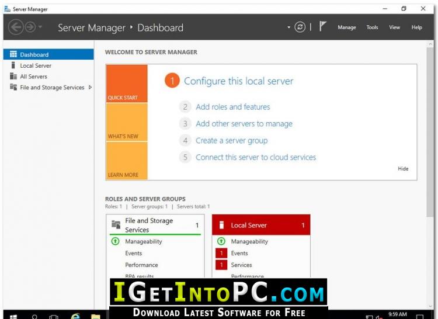
Task: Open the Tools menu
Action: click(372, 27)
